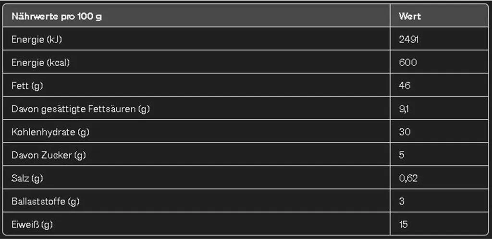
Task: Click the value 2491
Action: 409,39
